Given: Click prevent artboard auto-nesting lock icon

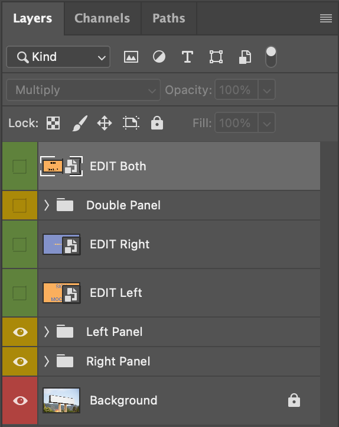Looking at the screenshot, I should tap(131, 123).
